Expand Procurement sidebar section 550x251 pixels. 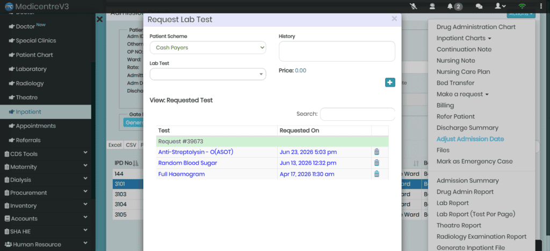pyautogui.click(x=46, y=193)
